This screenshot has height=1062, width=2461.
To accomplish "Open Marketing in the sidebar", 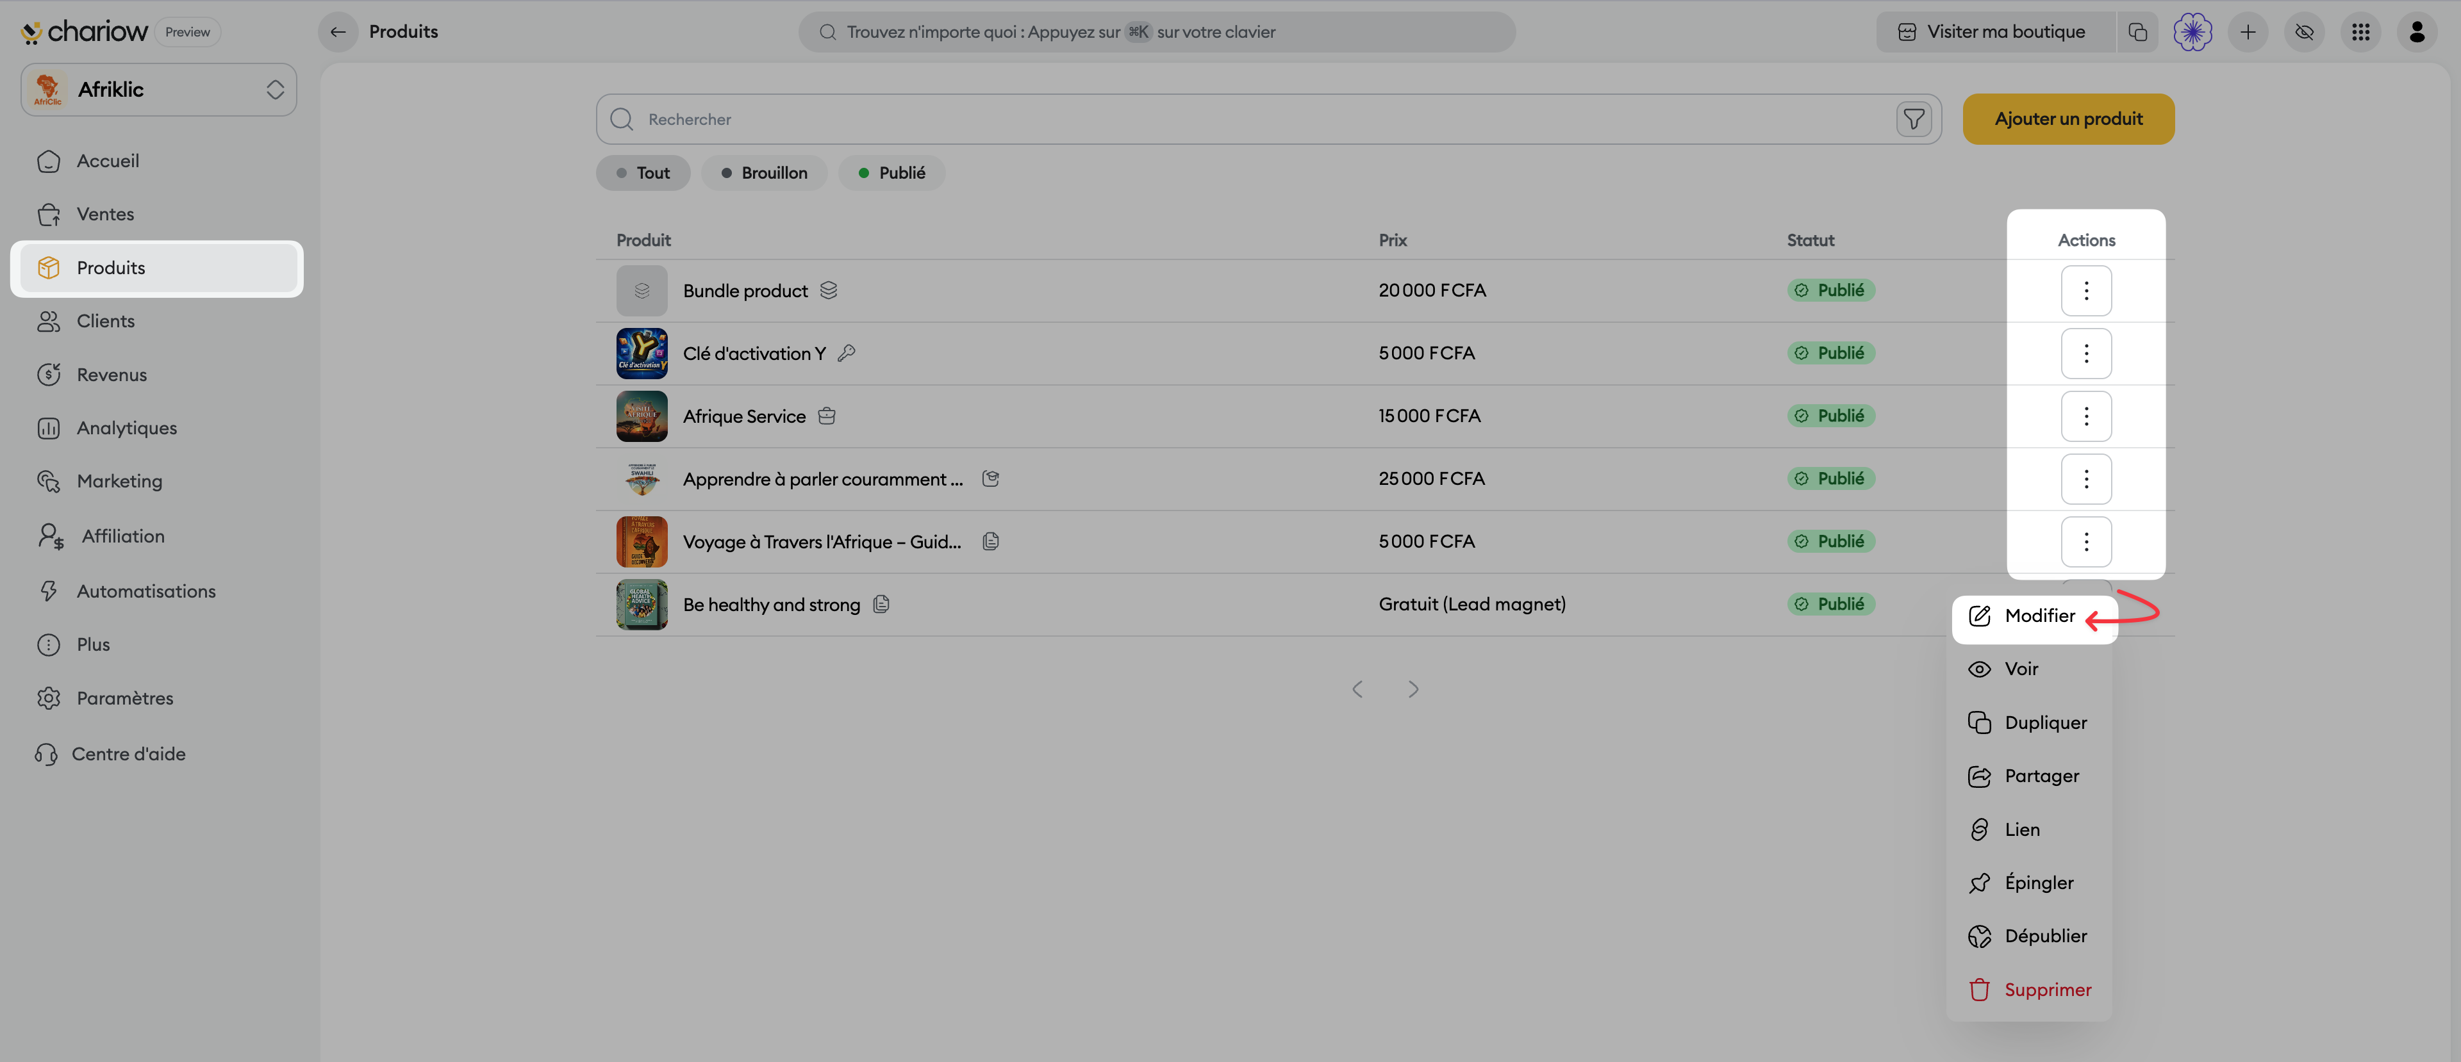I will click(158, 481).
